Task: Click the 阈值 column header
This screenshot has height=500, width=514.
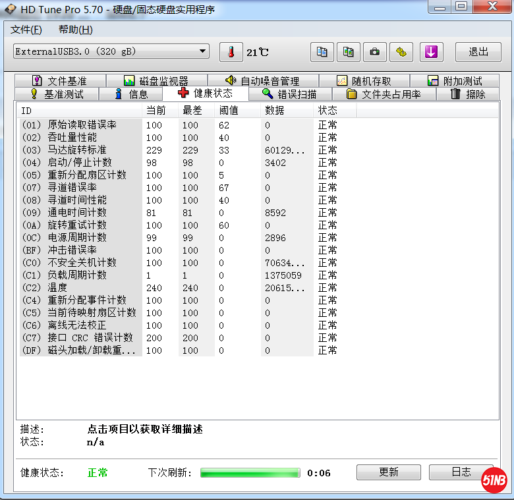Action: pyautogui.click(x=229, y=111)
